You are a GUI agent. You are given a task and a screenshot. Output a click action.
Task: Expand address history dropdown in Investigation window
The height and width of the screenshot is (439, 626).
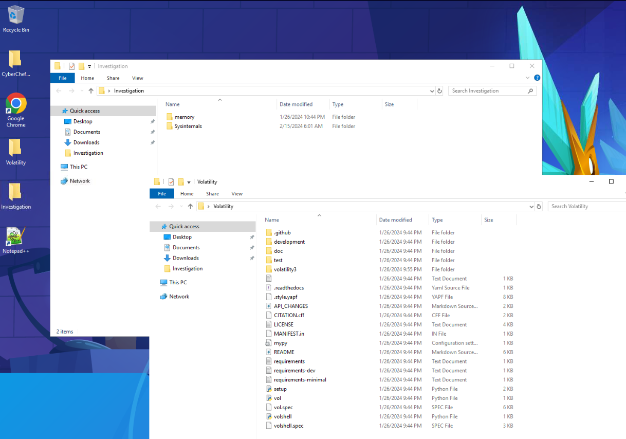click(432, 91)
